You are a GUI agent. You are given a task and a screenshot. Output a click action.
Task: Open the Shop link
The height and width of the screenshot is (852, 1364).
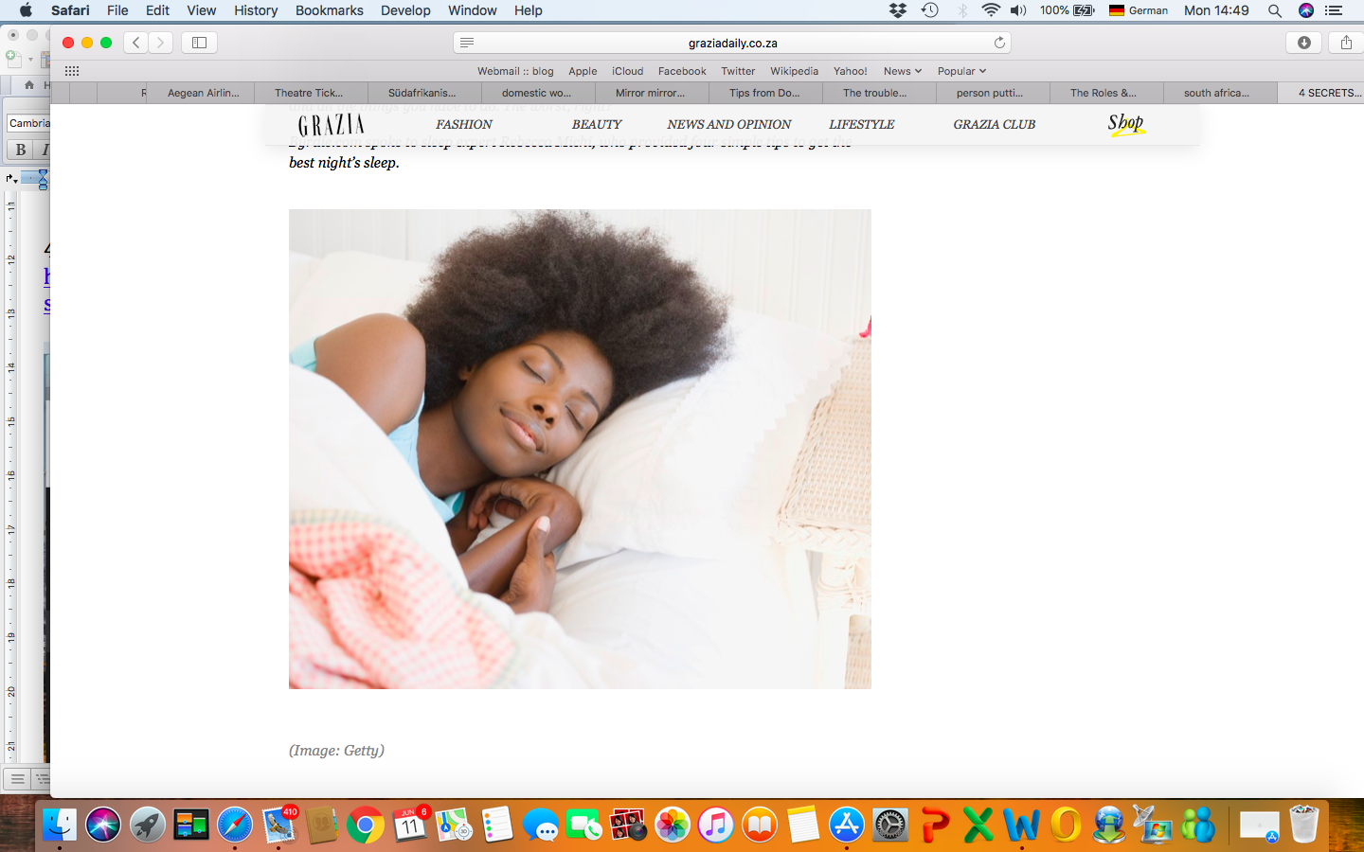coord(1126,124)
